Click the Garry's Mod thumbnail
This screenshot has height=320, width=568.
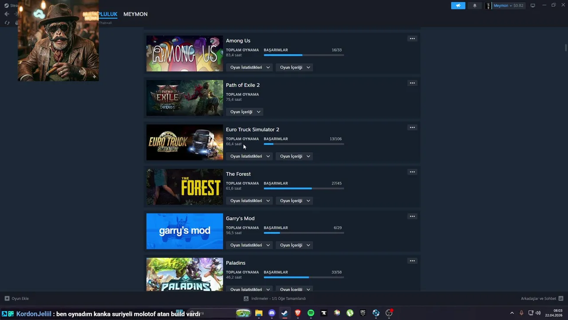point(185,231)
